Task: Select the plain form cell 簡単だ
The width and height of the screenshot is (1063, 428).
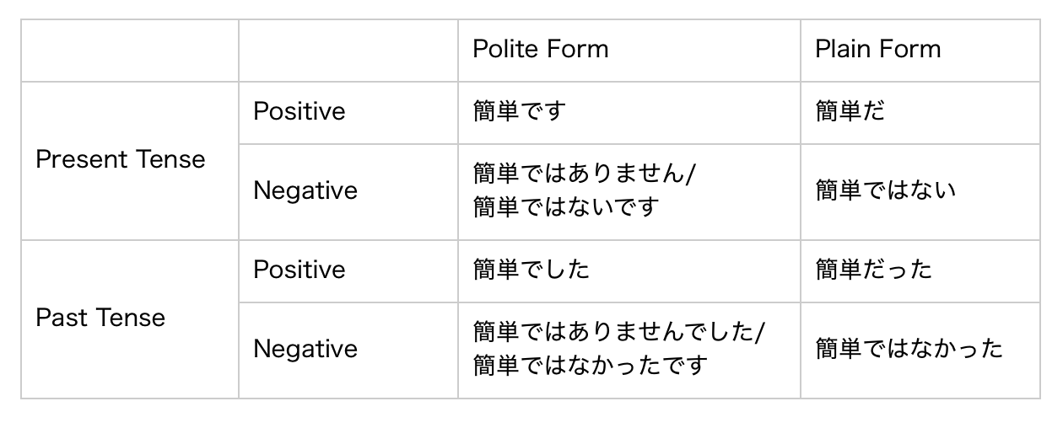Action: point(850,112)
